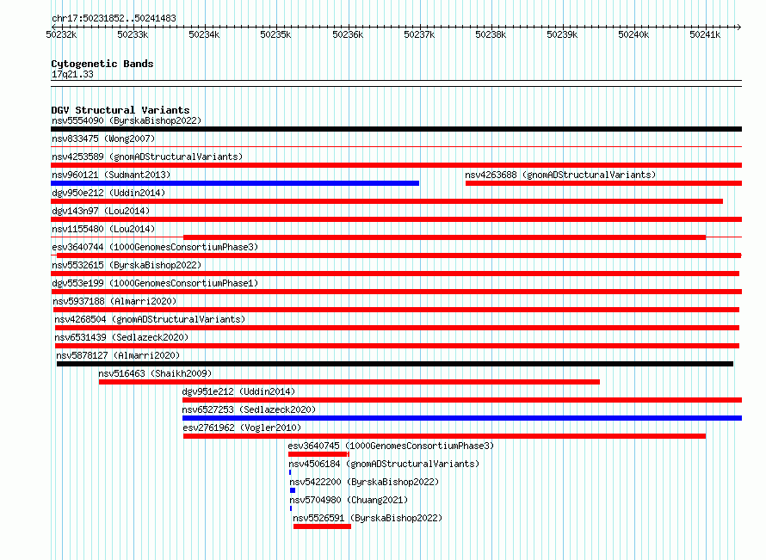
Task: Select nsv6527253 (Sedlazeck2020) label
Action: (249, 409)
